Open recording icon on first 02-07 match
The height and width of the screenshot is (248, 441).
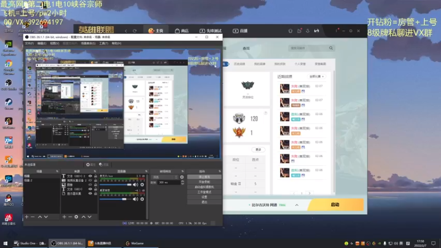(x=303, y=91)
